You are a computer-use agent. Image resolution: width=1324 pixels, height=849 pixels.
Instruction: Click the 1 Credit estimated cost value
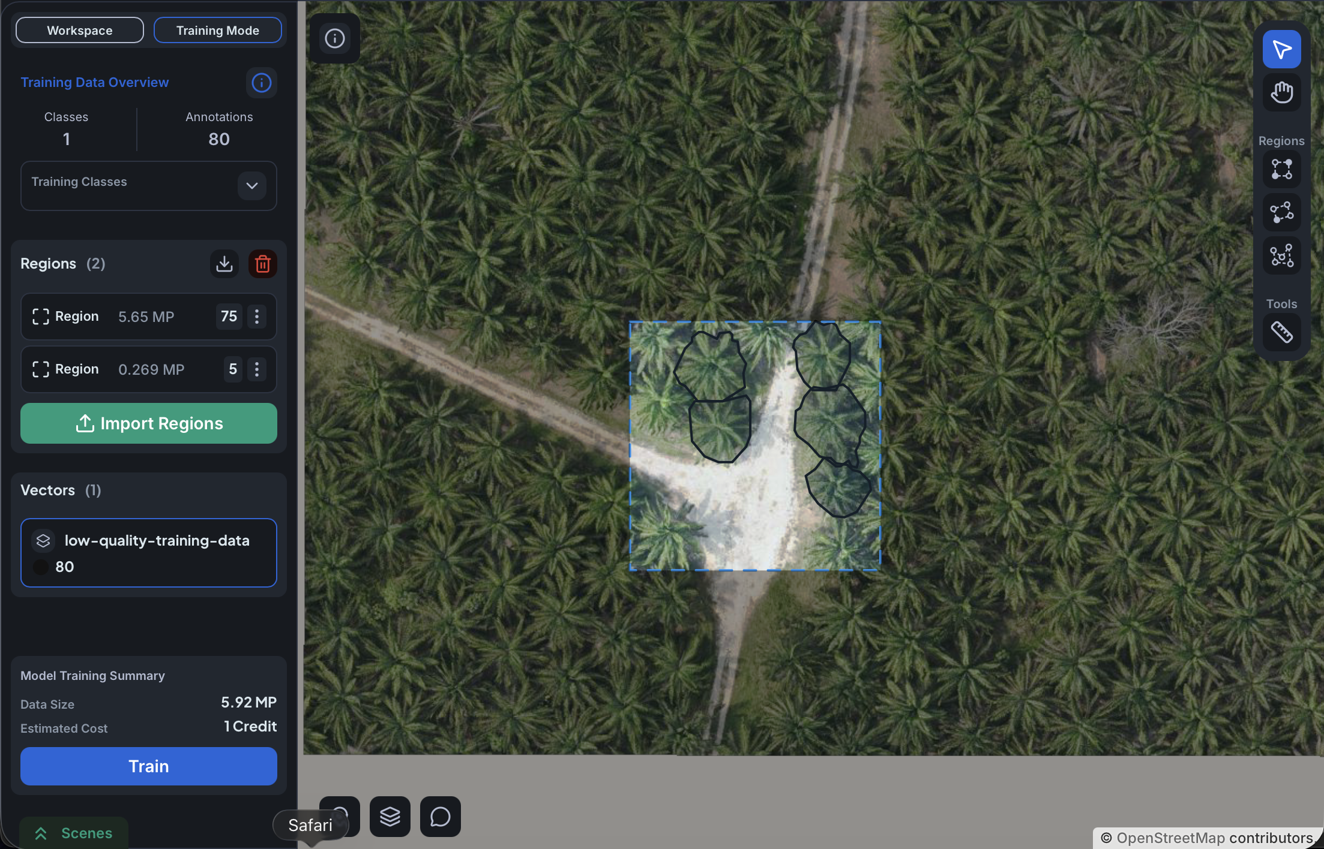coord(250,726)
